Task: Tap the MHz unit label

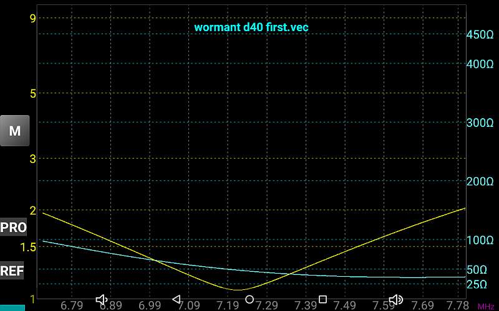Action: tap(486, 307)
